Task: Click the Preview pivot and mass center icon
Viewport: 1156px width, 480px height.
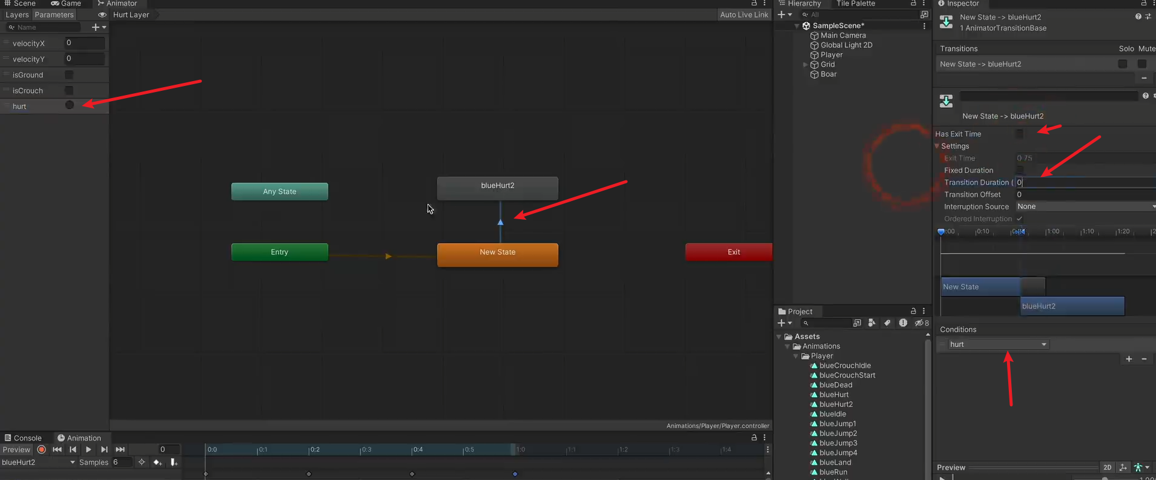Action: (1123, 467)
